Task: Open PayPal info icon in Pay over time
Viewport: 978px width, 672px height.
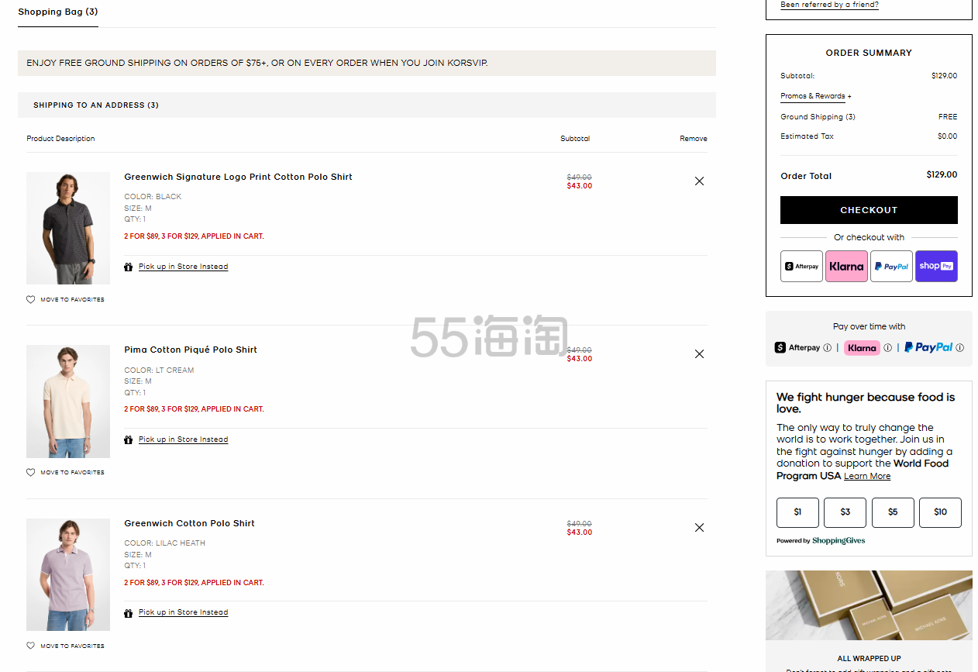Action: pyautogui.click(x=959, y=348)
